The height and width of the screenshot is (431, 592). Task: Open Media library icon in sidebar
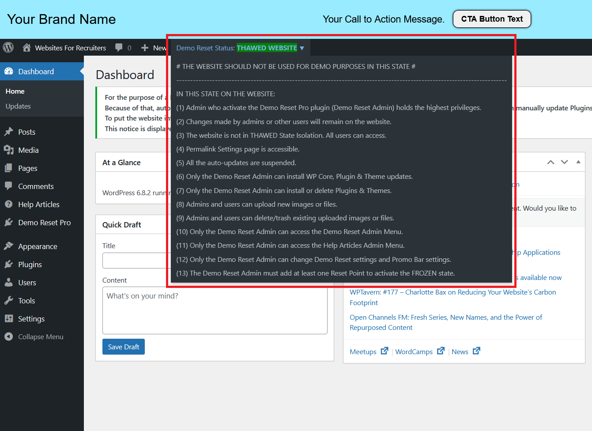9,150
